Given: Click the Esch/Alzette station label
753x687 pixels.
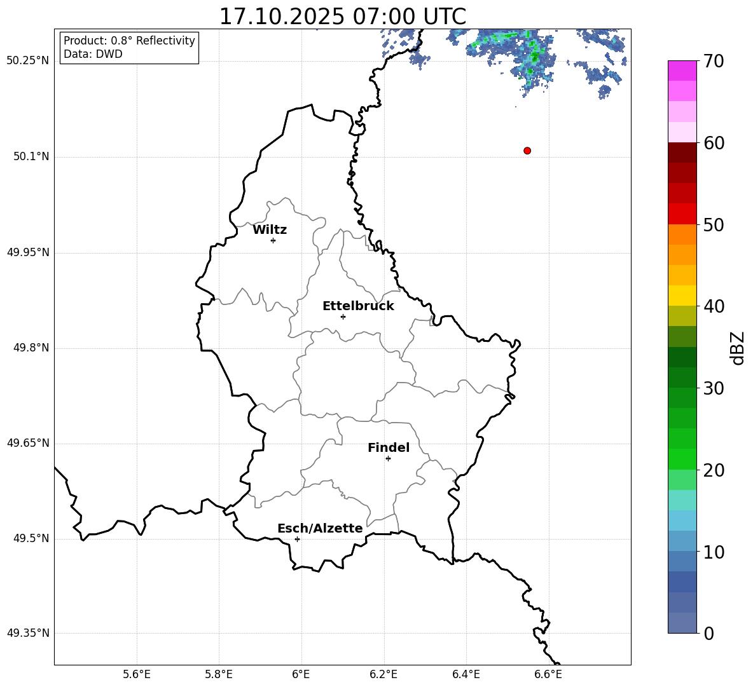Looking at the screenshot, I should (320, 528).
